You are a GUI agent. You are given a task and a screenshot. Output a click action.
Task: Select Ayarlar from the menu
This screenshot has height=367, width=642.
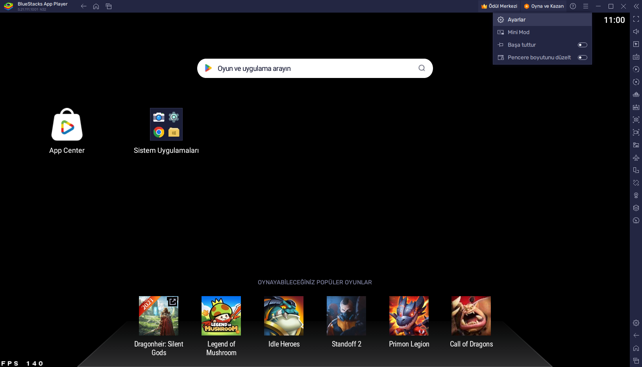click(x=516, y=20)
